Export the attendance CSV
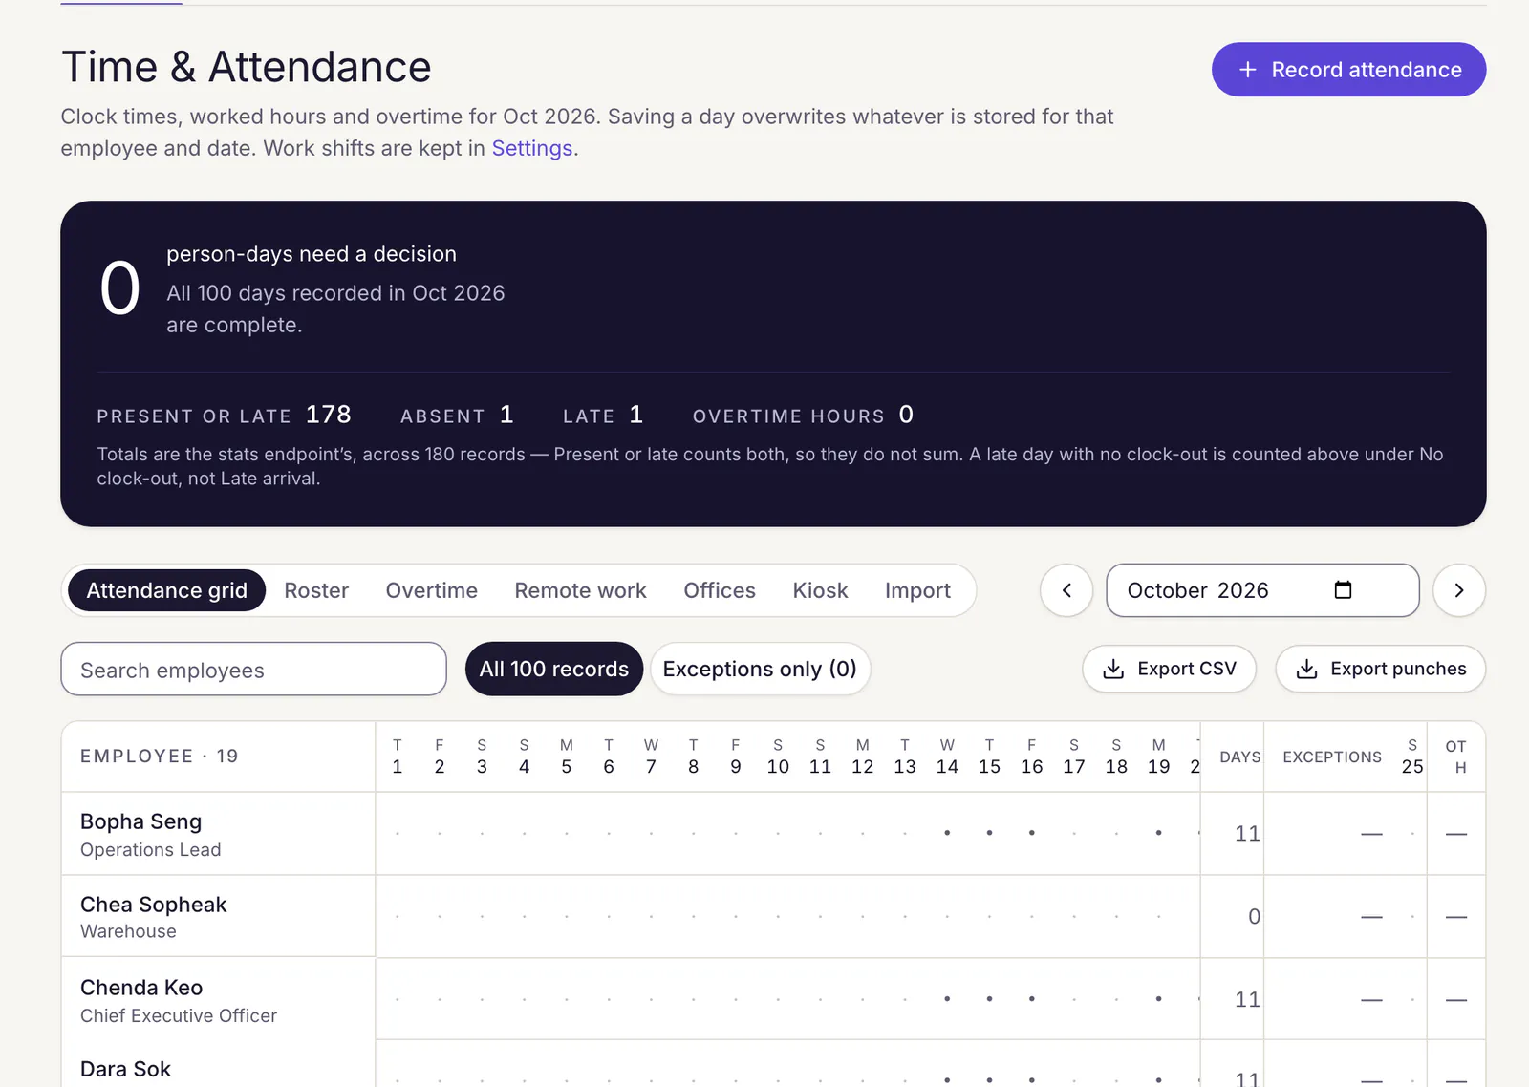This screenshot has height=1087, width=1529. click(x=1169, y=669)
